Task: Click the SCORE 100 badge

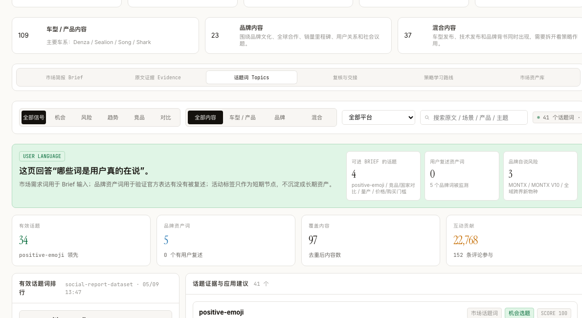Action: click(x=554, y=313)
